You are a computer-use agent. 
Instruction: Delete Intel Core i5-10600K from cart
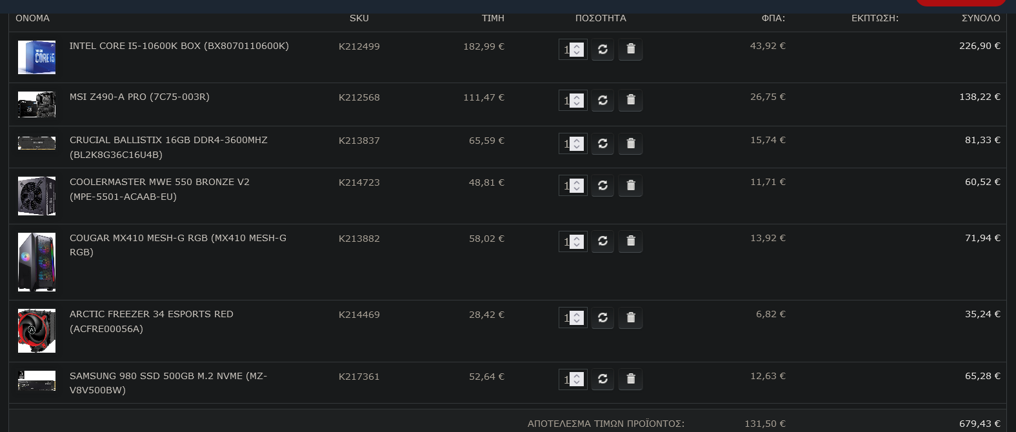point(631,49)
